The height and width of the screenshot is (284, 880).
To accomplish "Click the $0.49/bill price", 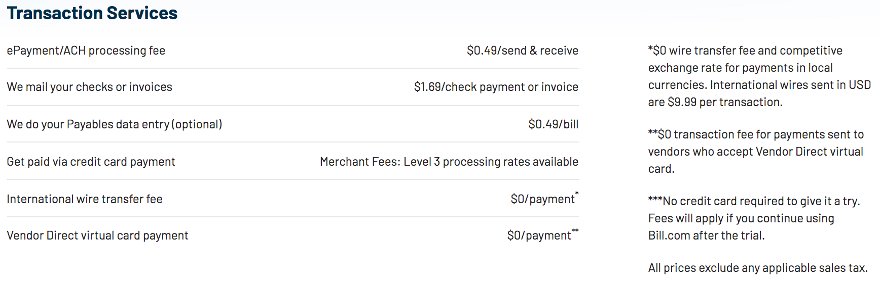I will [x=553, y=124].
